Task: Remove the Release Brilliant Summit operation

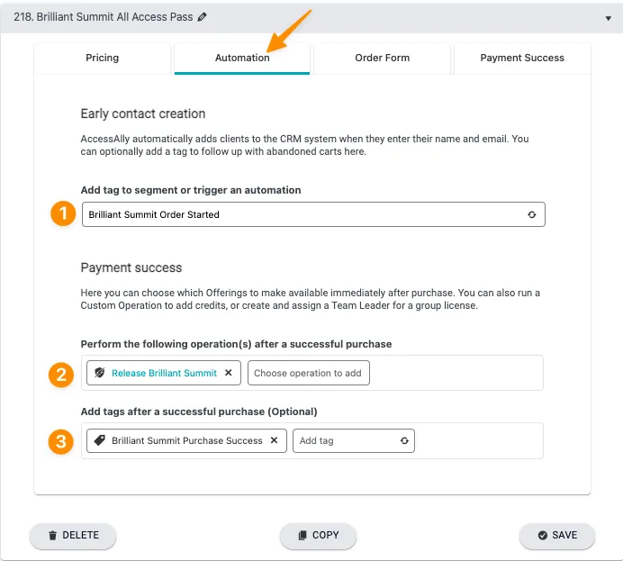Action: click(229, 373)
